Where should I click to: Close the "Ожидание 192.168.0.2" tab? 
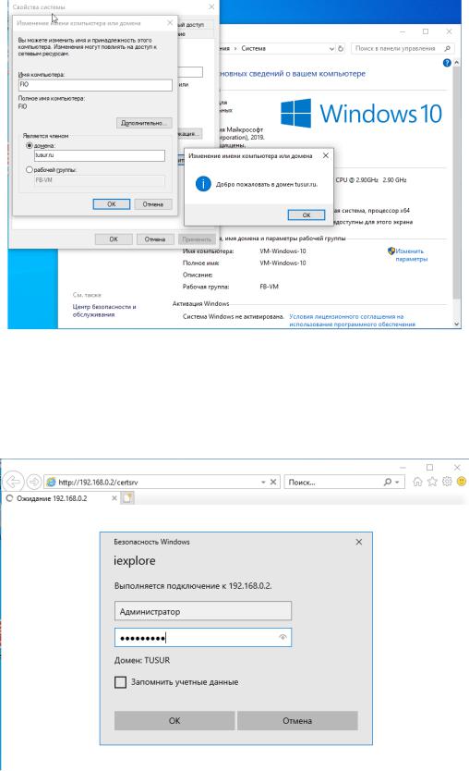pos(114,498)
